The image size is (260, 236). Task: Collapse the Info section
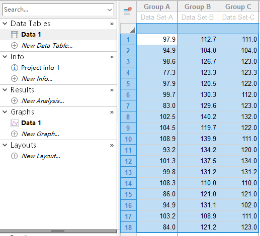(x=5, y=57)
